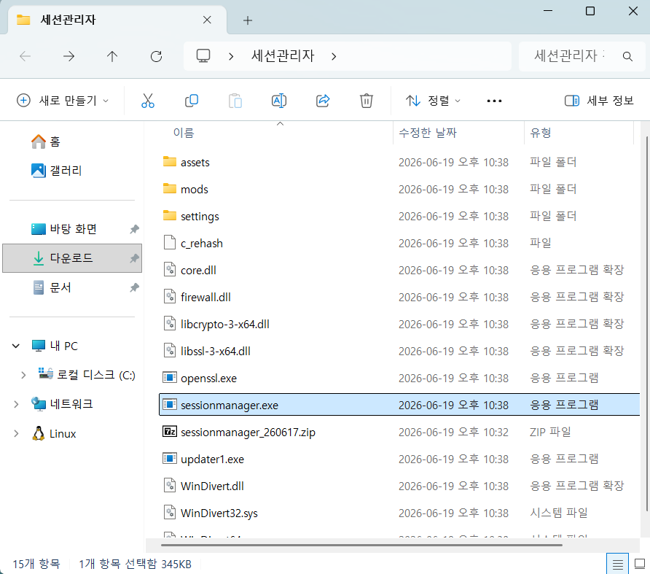Click the horizontal scrollbar
Viewport: 650px width, 574px height.
point(361,545)
